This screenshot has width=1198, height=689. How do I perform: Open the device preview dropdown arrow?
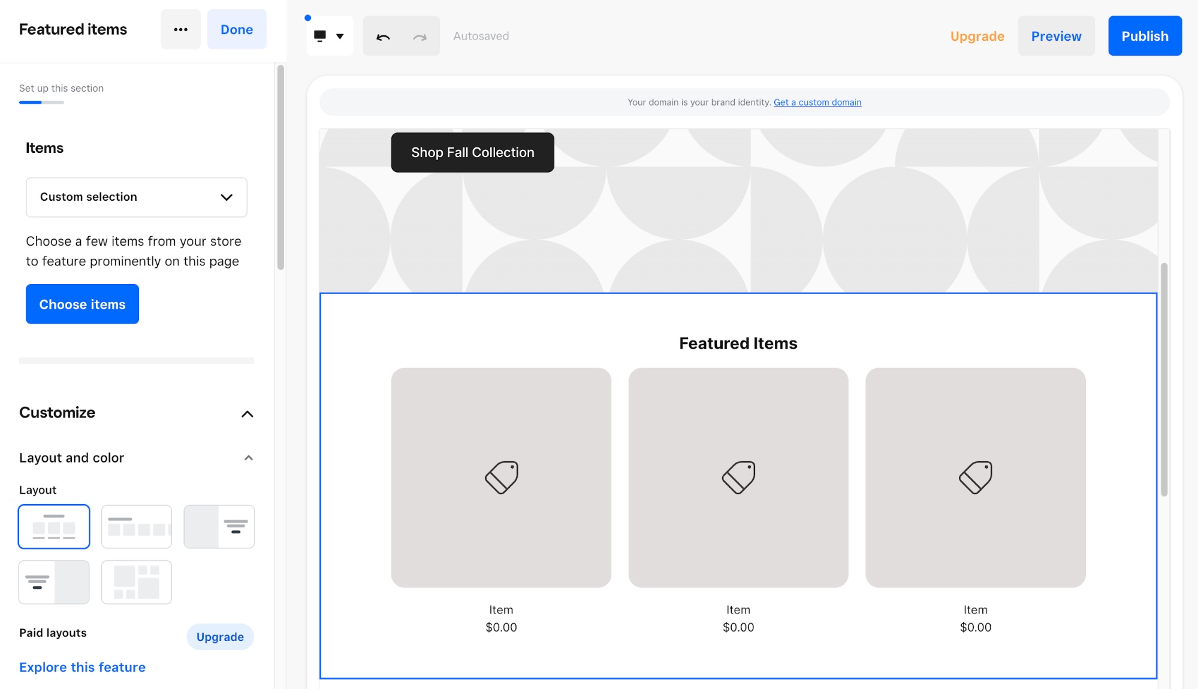[340, 35]
